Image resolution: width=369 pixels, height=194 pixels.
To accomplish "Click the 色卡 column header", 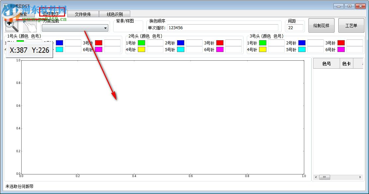I will point(346,63).
